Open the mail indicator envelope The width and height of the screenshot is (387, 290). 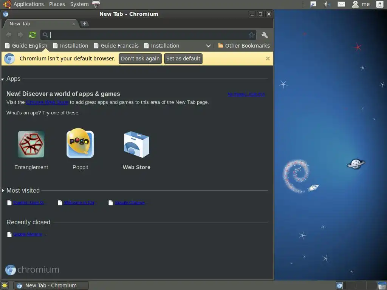[x=341, y=4]
